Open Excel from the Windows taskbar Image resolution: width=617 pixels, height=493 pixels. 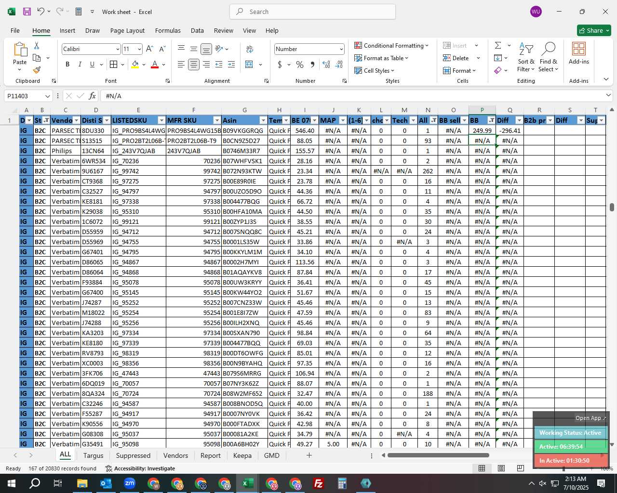248,483
